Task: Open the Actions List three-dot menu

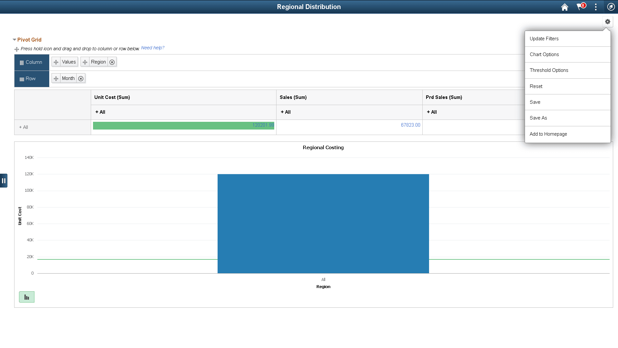Action: coord(595,7)
